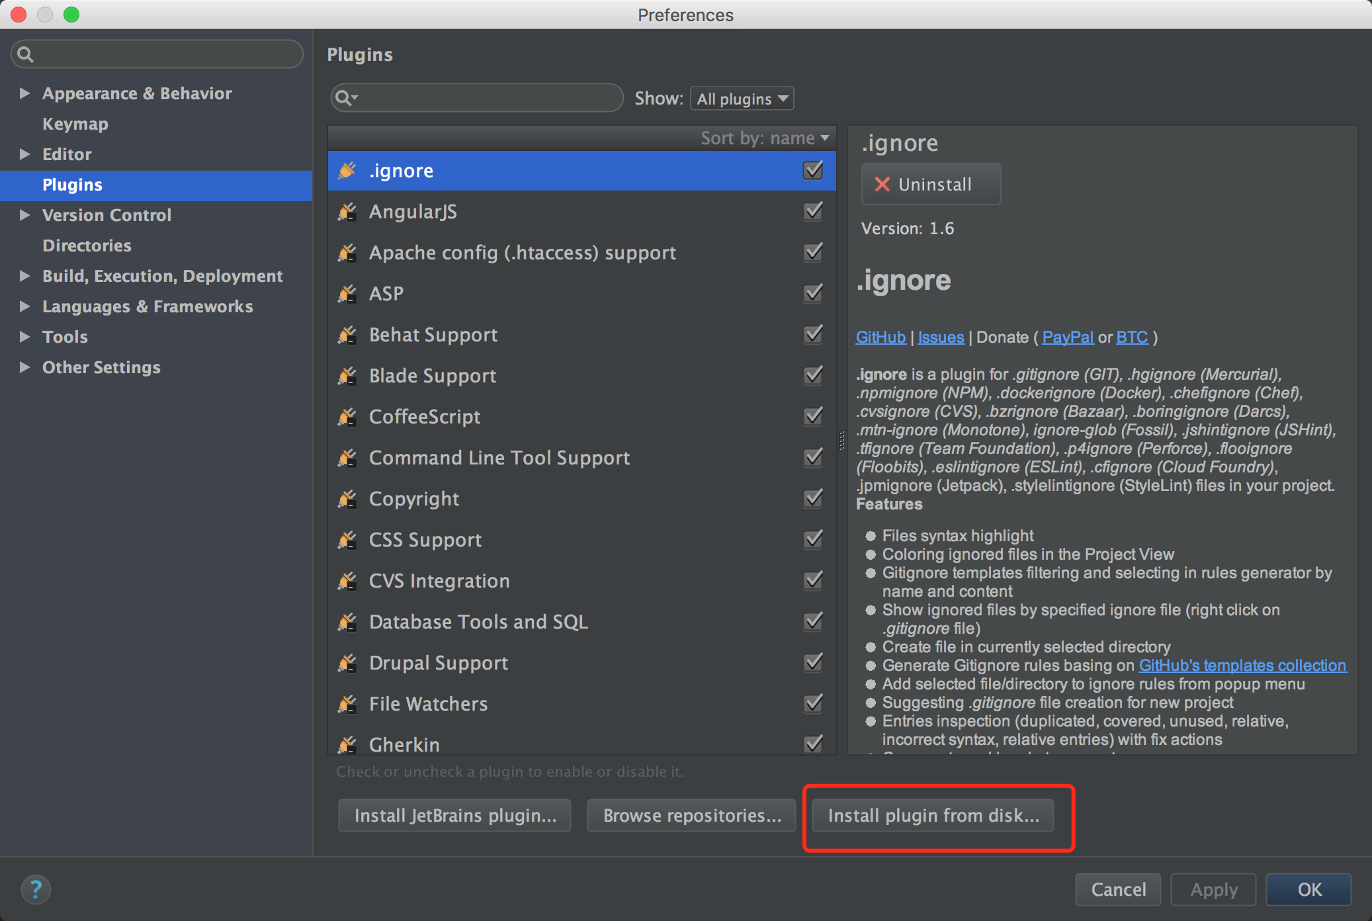1372x921 pixels.
Task: Open GitHub's templates collection link
Action: coord(1242,666)
